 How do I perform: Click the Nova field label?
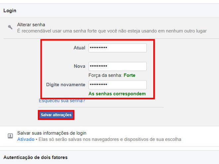pos(80,66)
